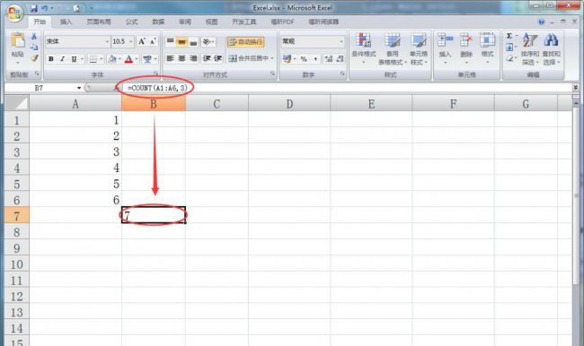This screenshot has height=346, width=584.
Task: Click AutoSum sigma icon
Action: [x=509, y=36]
